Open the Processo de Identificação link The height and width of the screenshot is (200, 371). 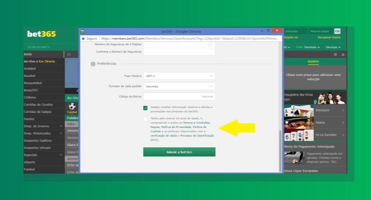(x=197, y=136)
